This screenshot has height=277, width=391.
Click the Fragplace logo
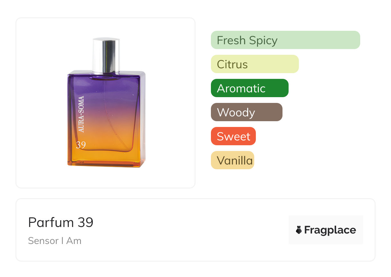pos(326,230)
